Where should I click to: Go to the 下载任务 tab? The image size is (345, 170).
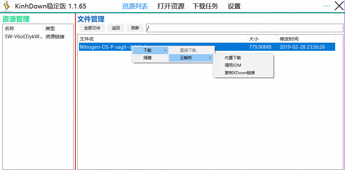(205, 6)
